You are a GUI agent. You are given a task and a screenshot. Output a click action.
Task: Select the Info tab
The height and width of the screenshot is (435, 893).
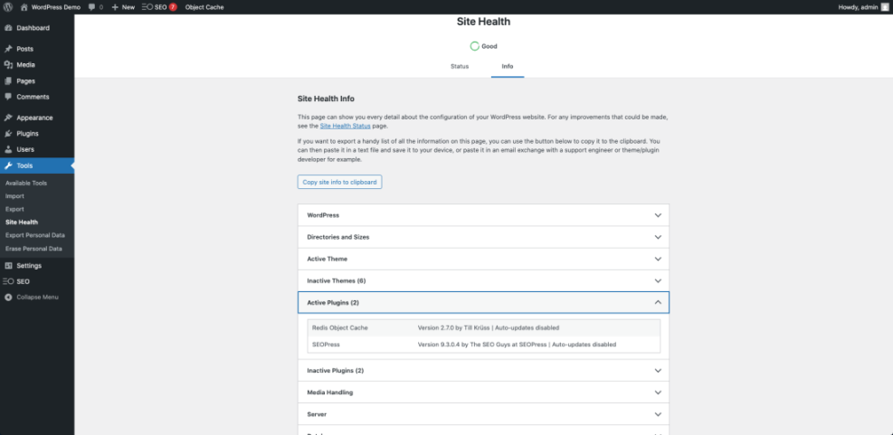coord(508,67)
